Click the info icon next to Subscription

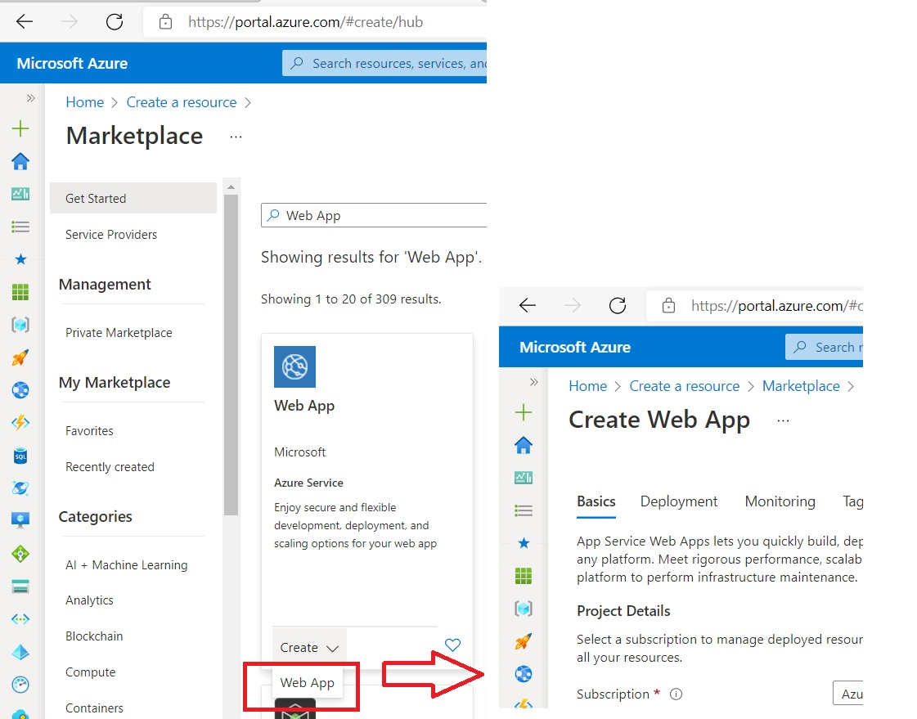click(x=676, y=694)
